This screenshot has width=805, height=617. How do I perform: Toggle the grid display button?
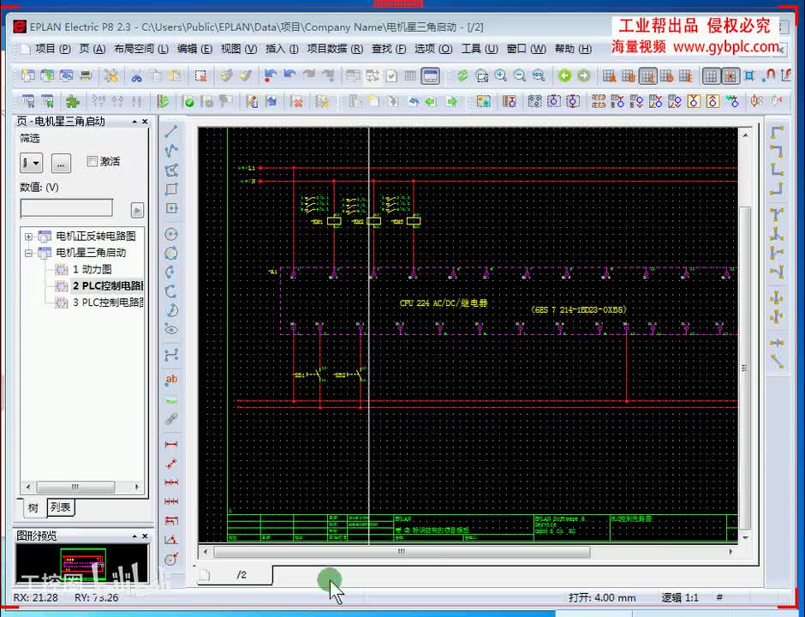point(711,76)
